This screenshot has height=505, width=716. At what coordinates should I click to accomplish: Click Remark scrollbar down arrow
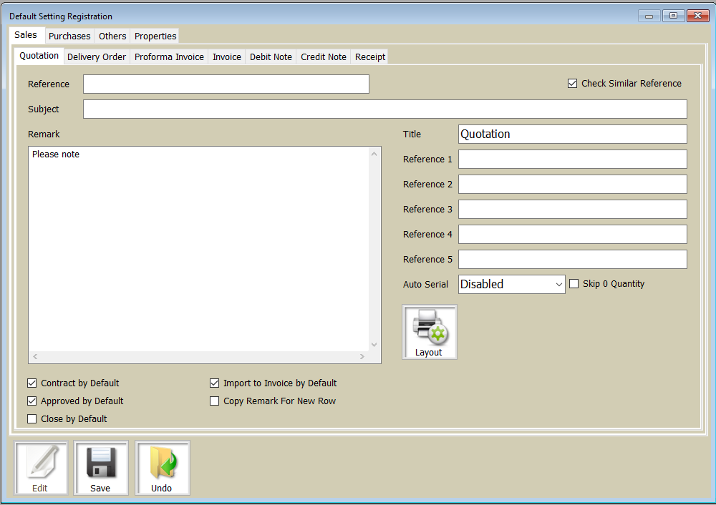point(374,345)
